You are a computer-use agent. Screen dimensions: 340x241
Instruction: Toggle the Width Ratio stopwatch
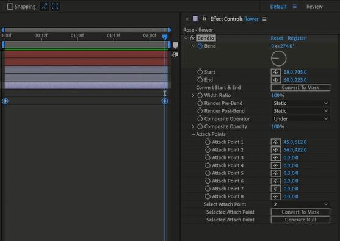pyautogui.click(x=200, y=95)
